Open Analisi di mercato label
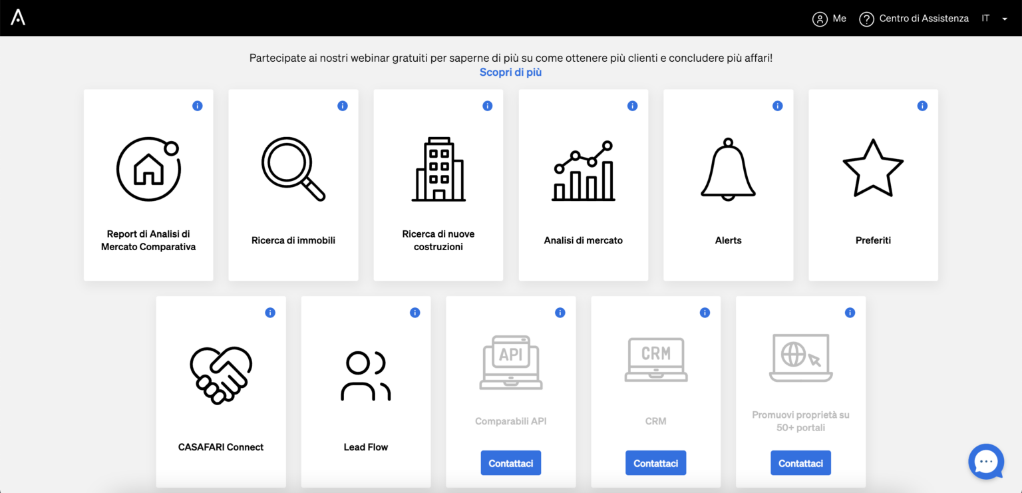The height and width of the screenshot is (493, 1022). (584, 240)
